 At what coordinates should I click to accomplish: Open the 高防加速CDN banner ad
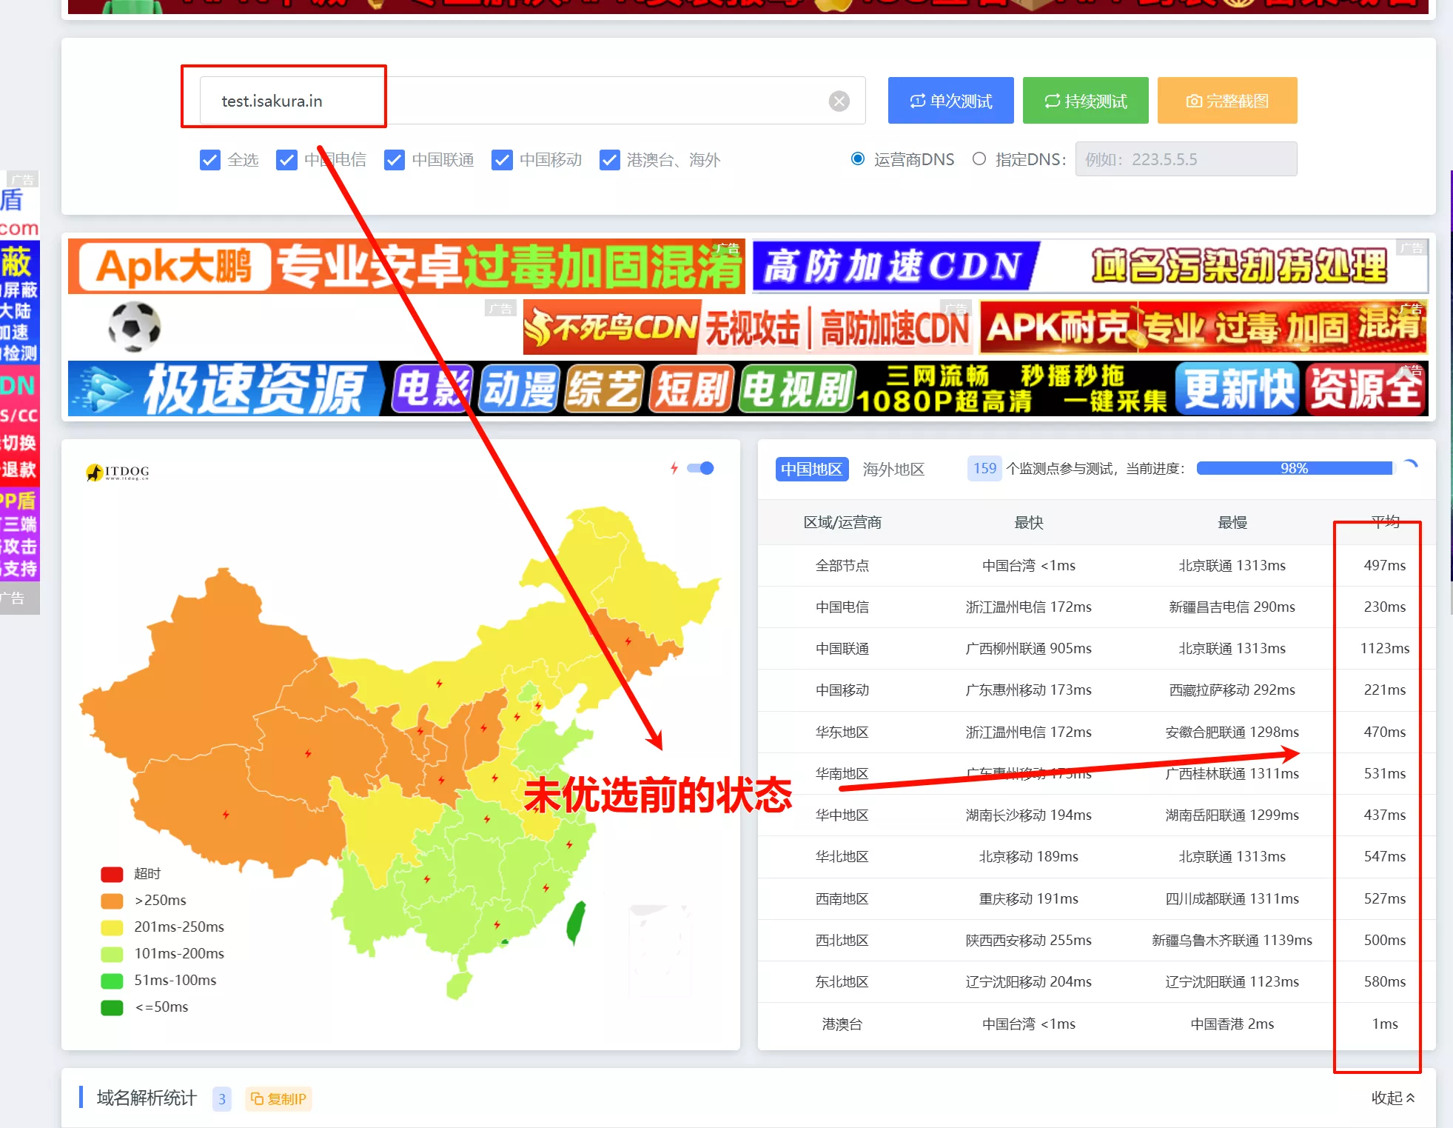(1090, 267)
